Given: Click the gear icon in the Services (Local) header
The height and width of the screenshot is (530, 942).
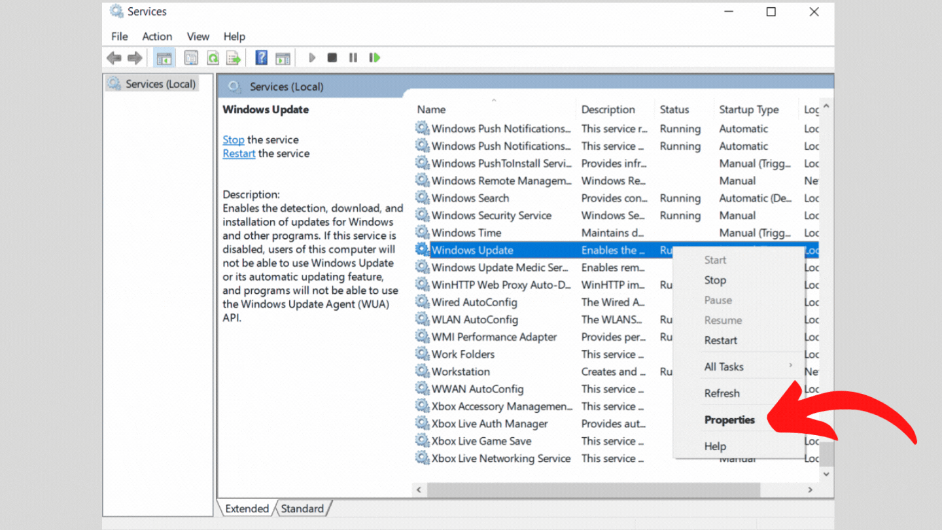Looking at the screenshot, I should tap(234, 86).
